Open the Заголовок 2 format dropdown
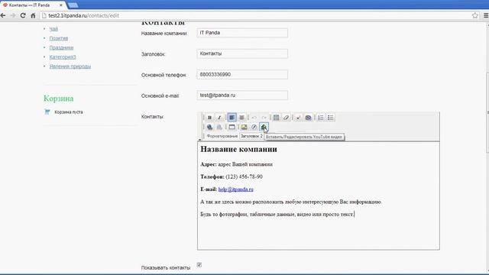489x275 pixels. tap(251, 136)
